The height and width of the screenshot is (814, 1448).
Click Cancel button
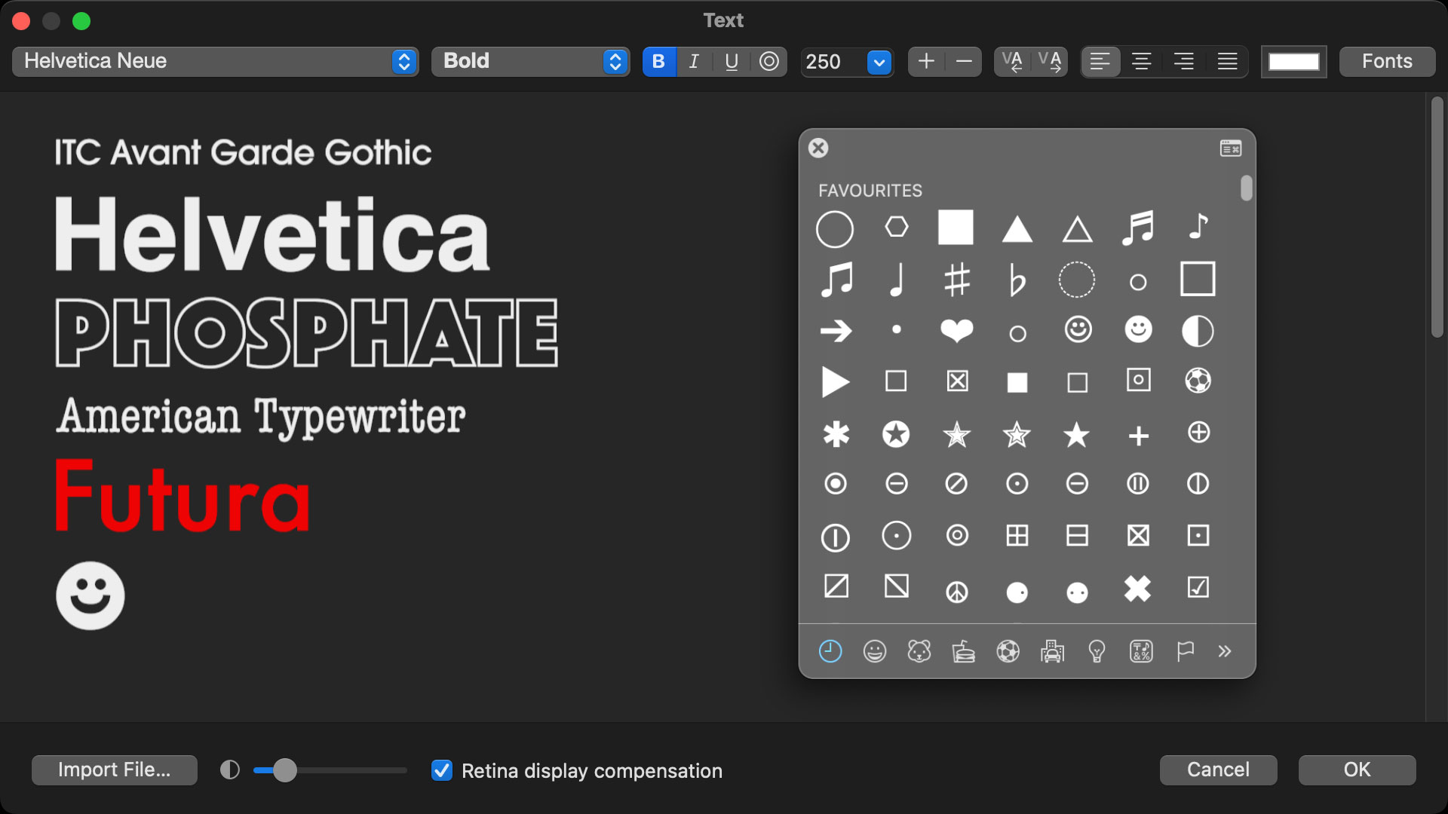(x=1218, y=770)
